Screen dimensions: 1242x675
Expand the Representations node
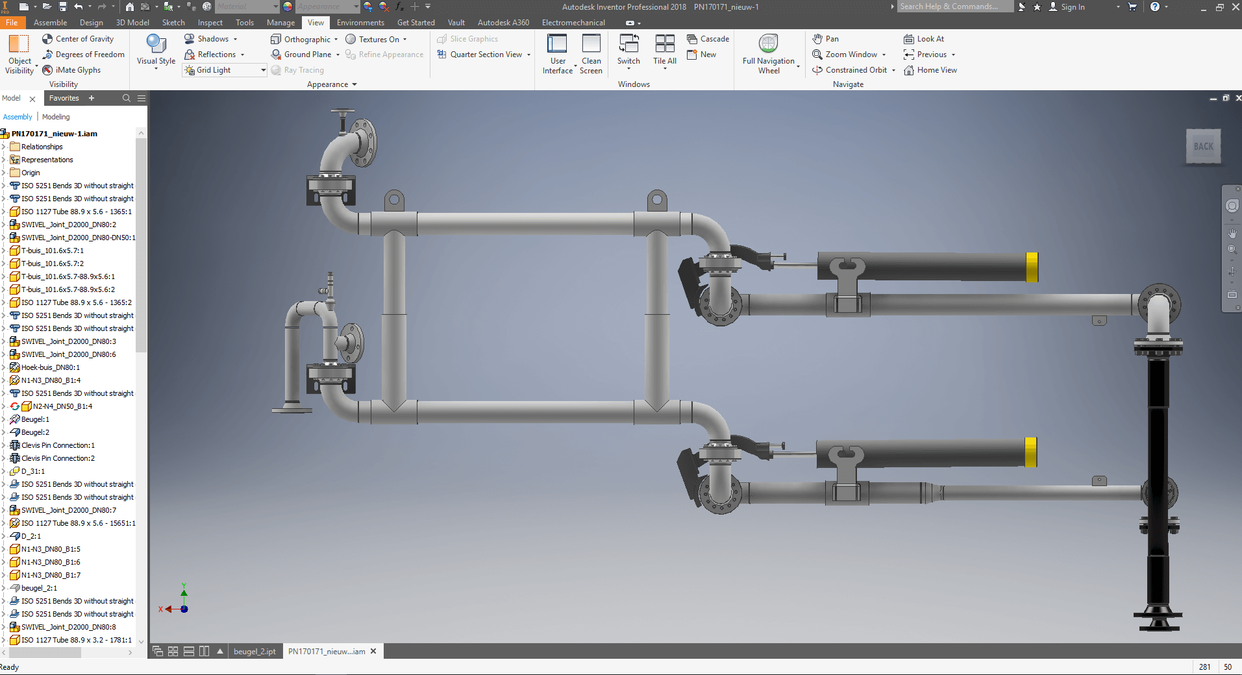tap(4, 160)
